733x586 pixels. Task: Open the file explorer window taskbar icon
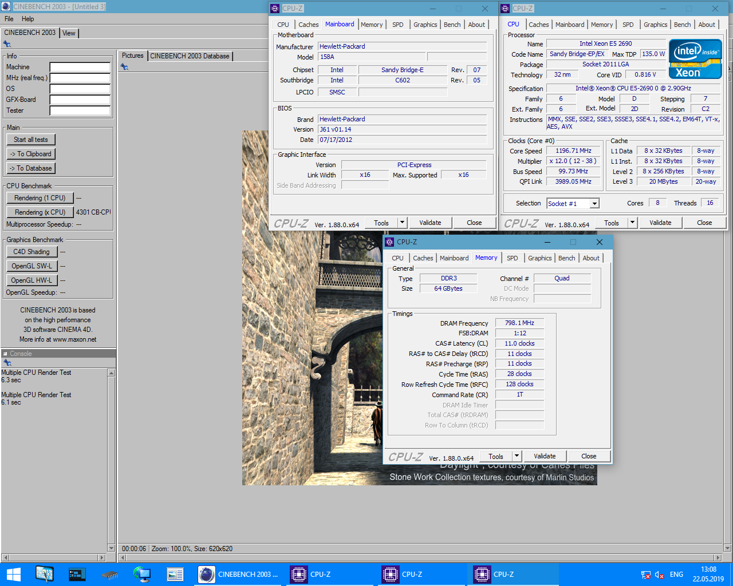point(175,574)
